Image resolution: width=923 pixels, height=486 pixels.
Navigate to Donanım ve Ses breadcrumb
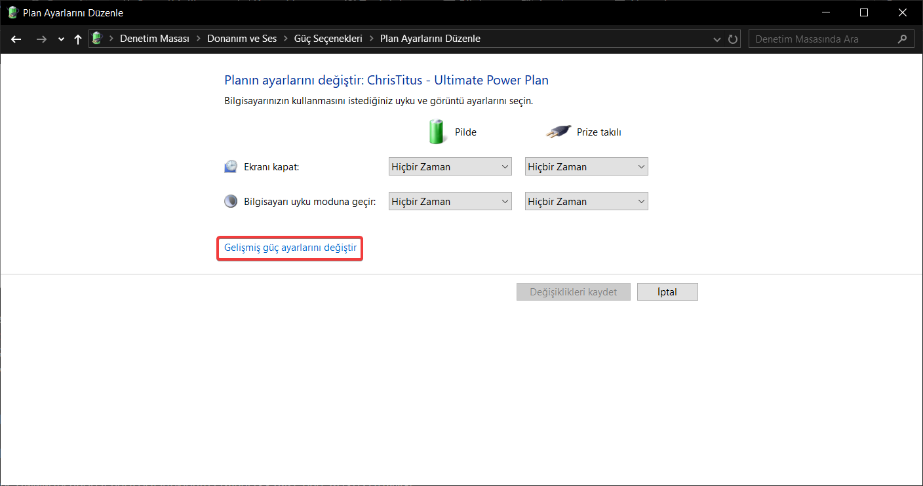[242, 39]
